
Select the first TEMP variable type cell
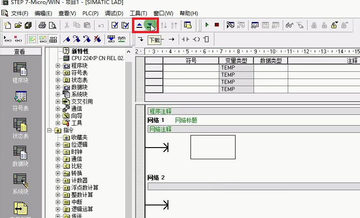point(236,68)
